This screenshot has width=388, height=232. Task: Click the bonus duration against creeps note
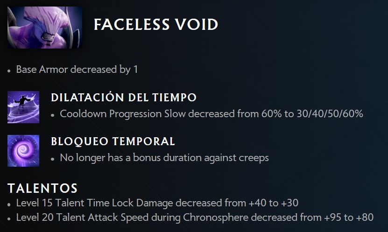pyautogui.click(x=164, y=157)
